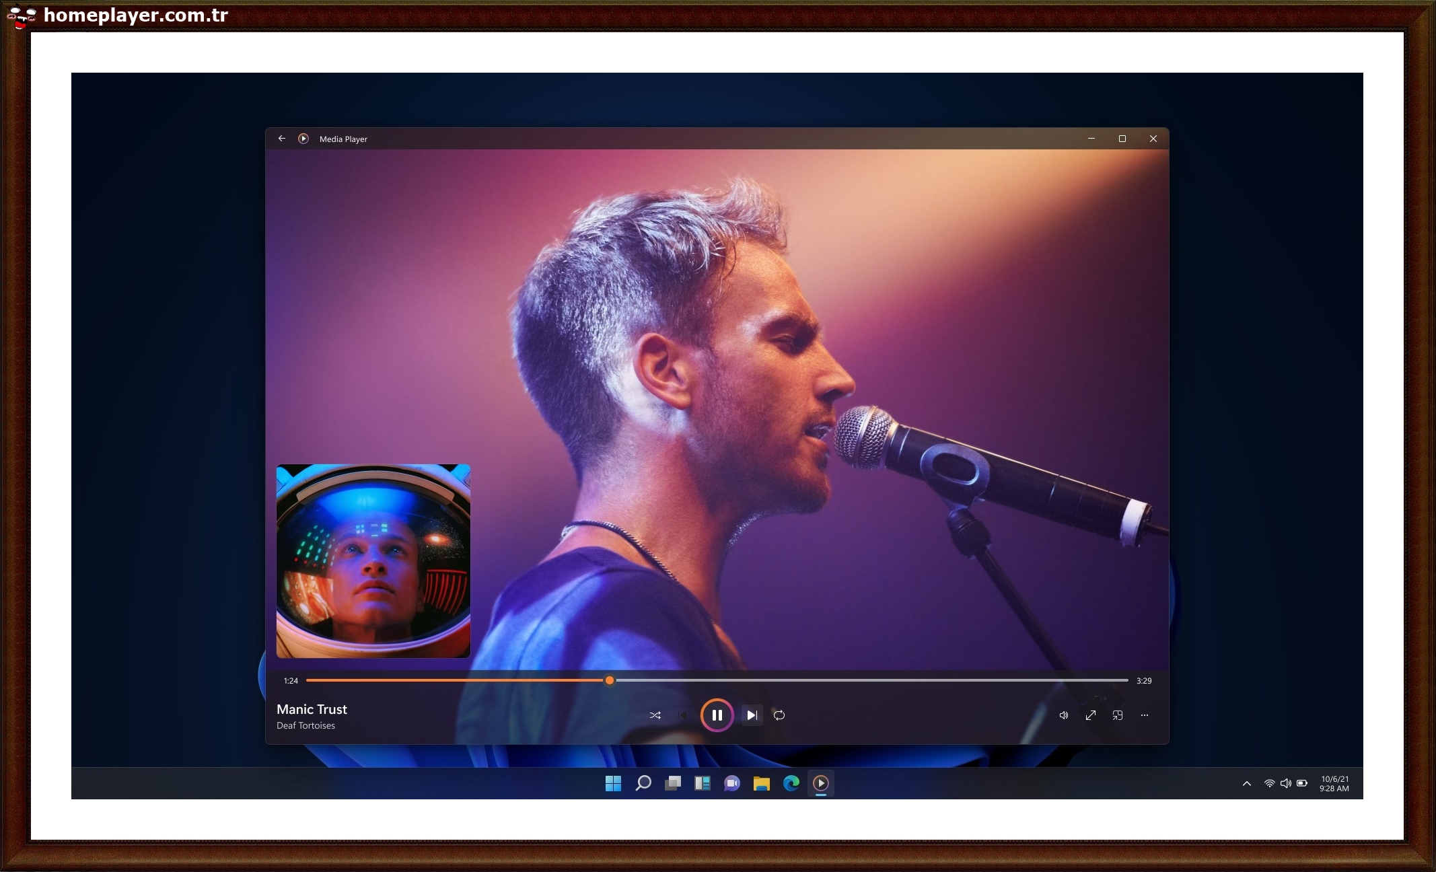Click the Deaf Tortoises artist name
The image size is (1436, 872).
[x=306, y=725]
